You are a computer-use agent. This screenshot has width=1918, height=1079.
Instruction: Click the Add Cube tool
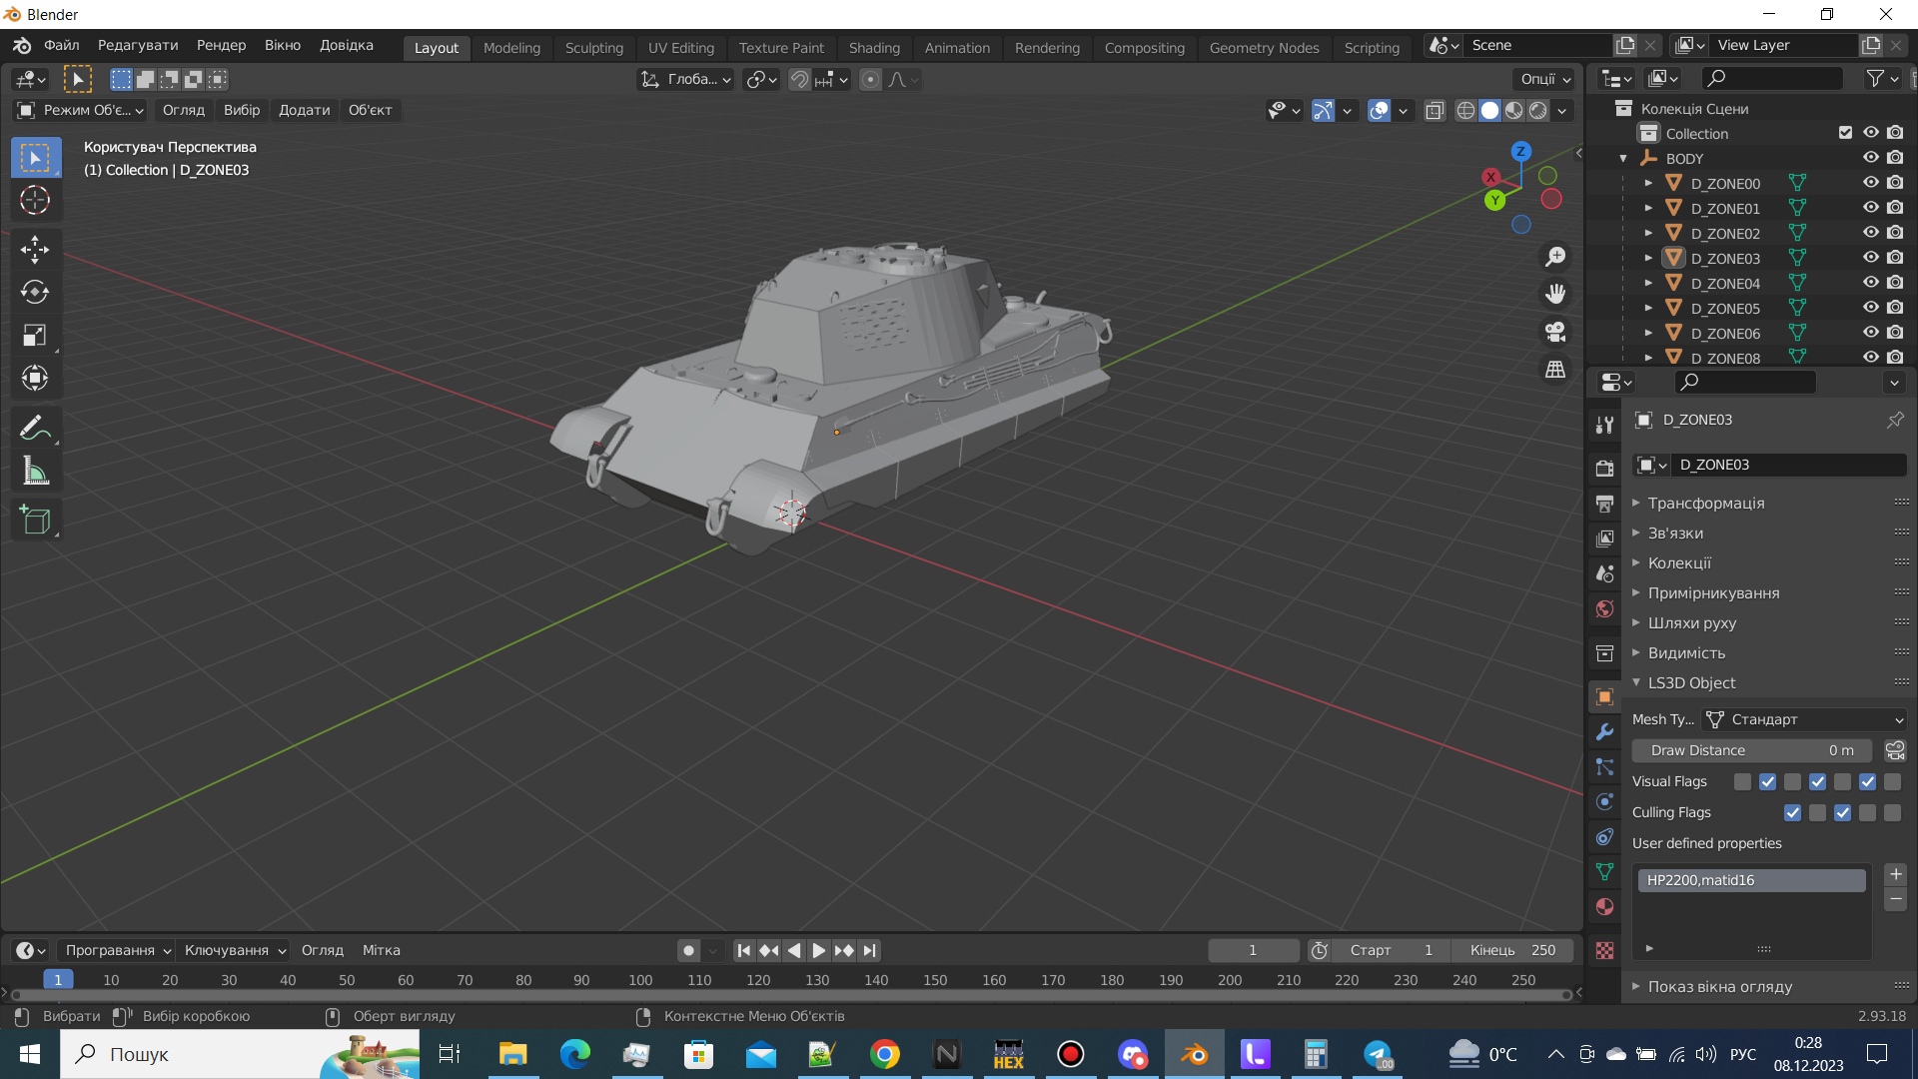point(35,520)
